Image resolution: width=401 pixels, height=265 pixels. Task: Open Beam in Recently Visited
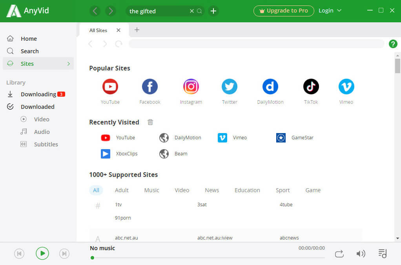(173, 154)
